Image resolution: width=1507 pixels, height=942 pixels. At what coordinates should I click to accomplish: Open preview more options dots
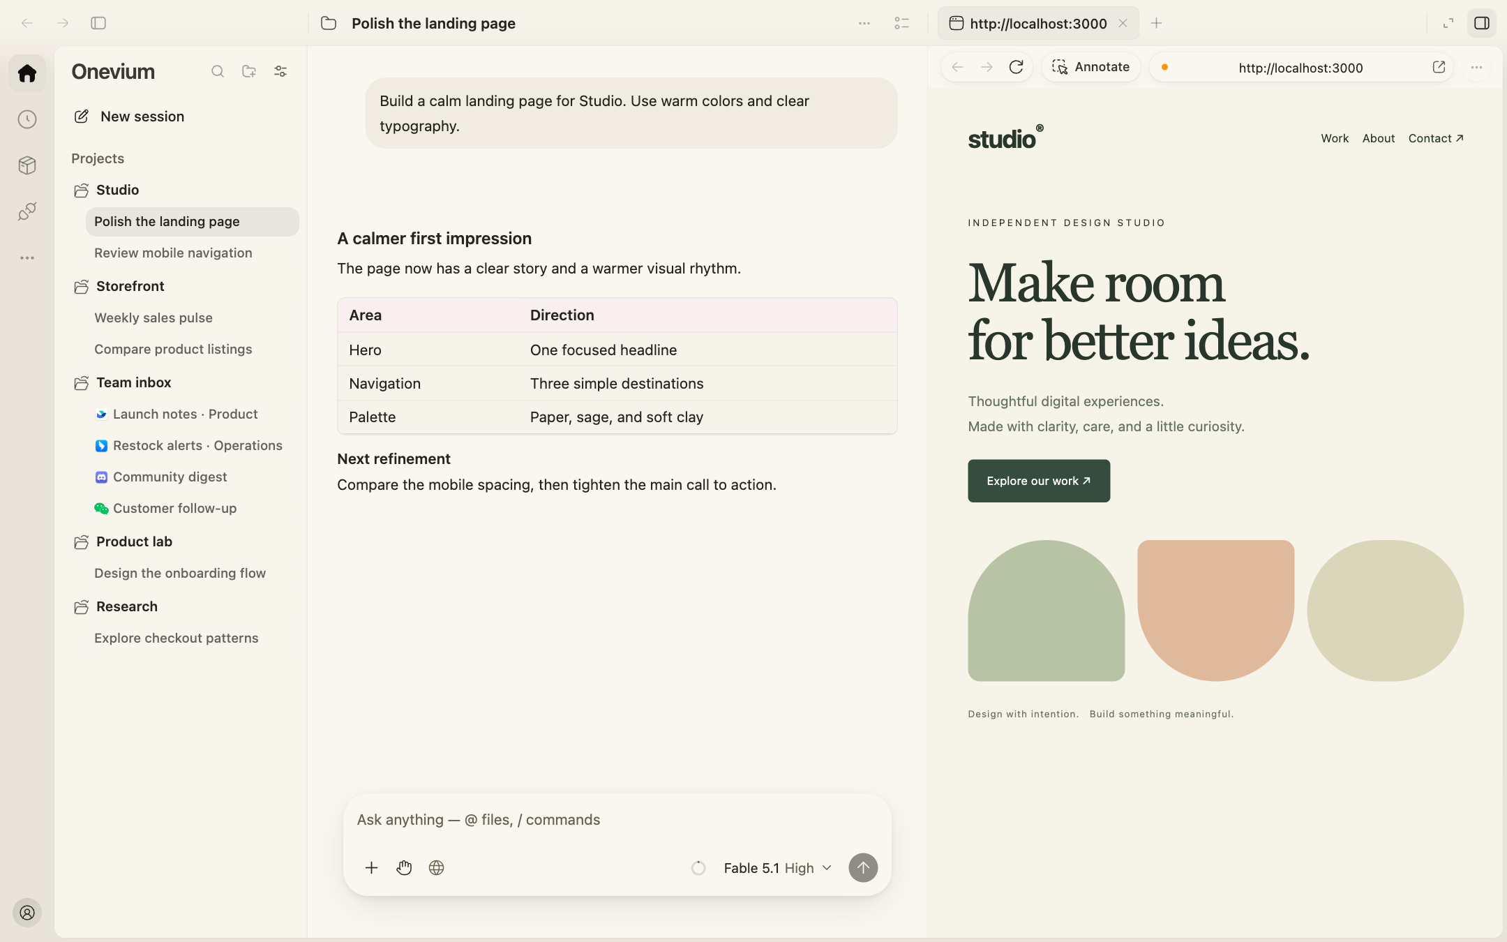(x=1476, y=67)
